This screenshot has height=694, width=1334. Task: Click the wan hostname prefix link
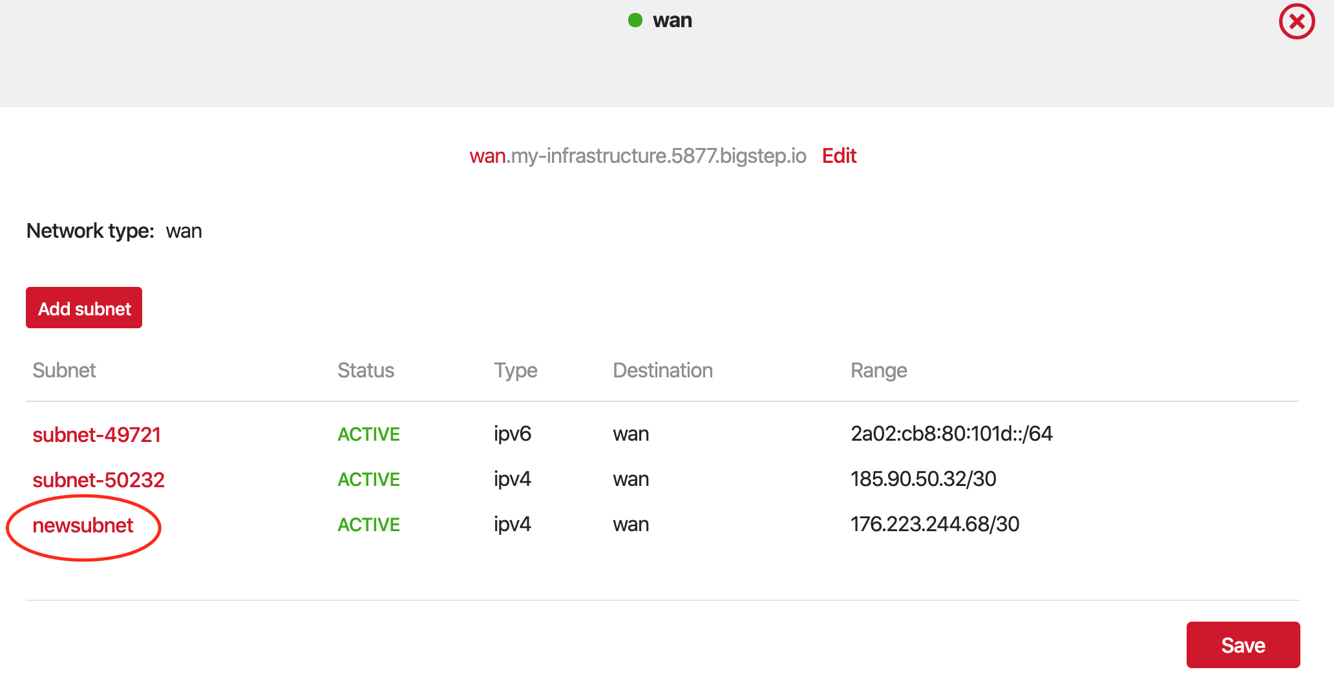coord(488,156)
